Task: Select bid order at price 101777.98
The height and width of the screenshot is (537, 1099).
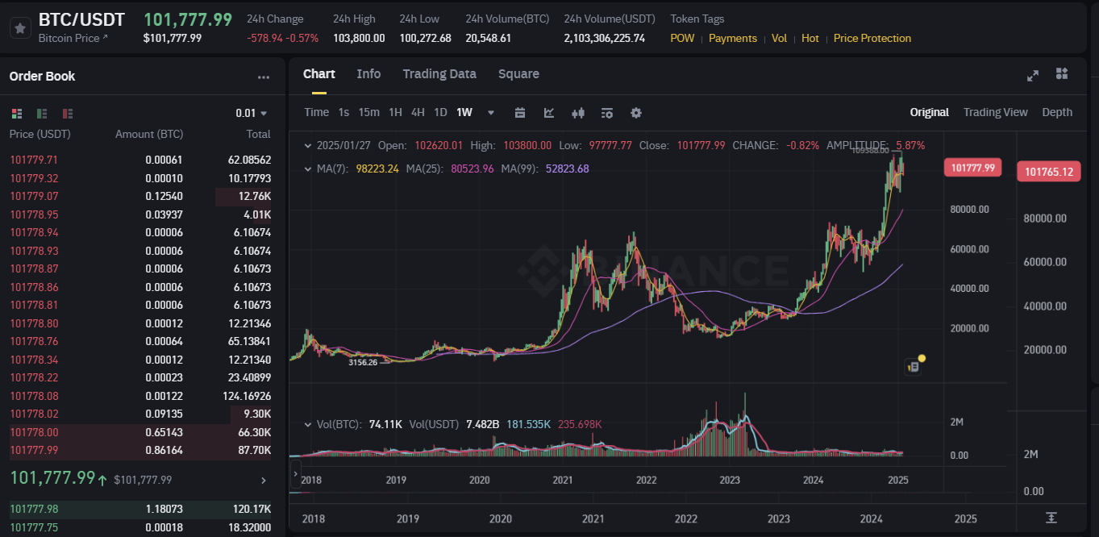Action: click(x=143, y=509)
